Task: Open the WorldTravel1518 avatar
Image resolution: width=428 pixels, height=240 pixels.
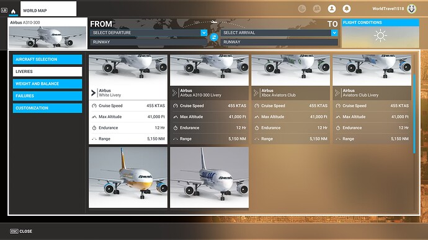Action: tap(411, 9)
